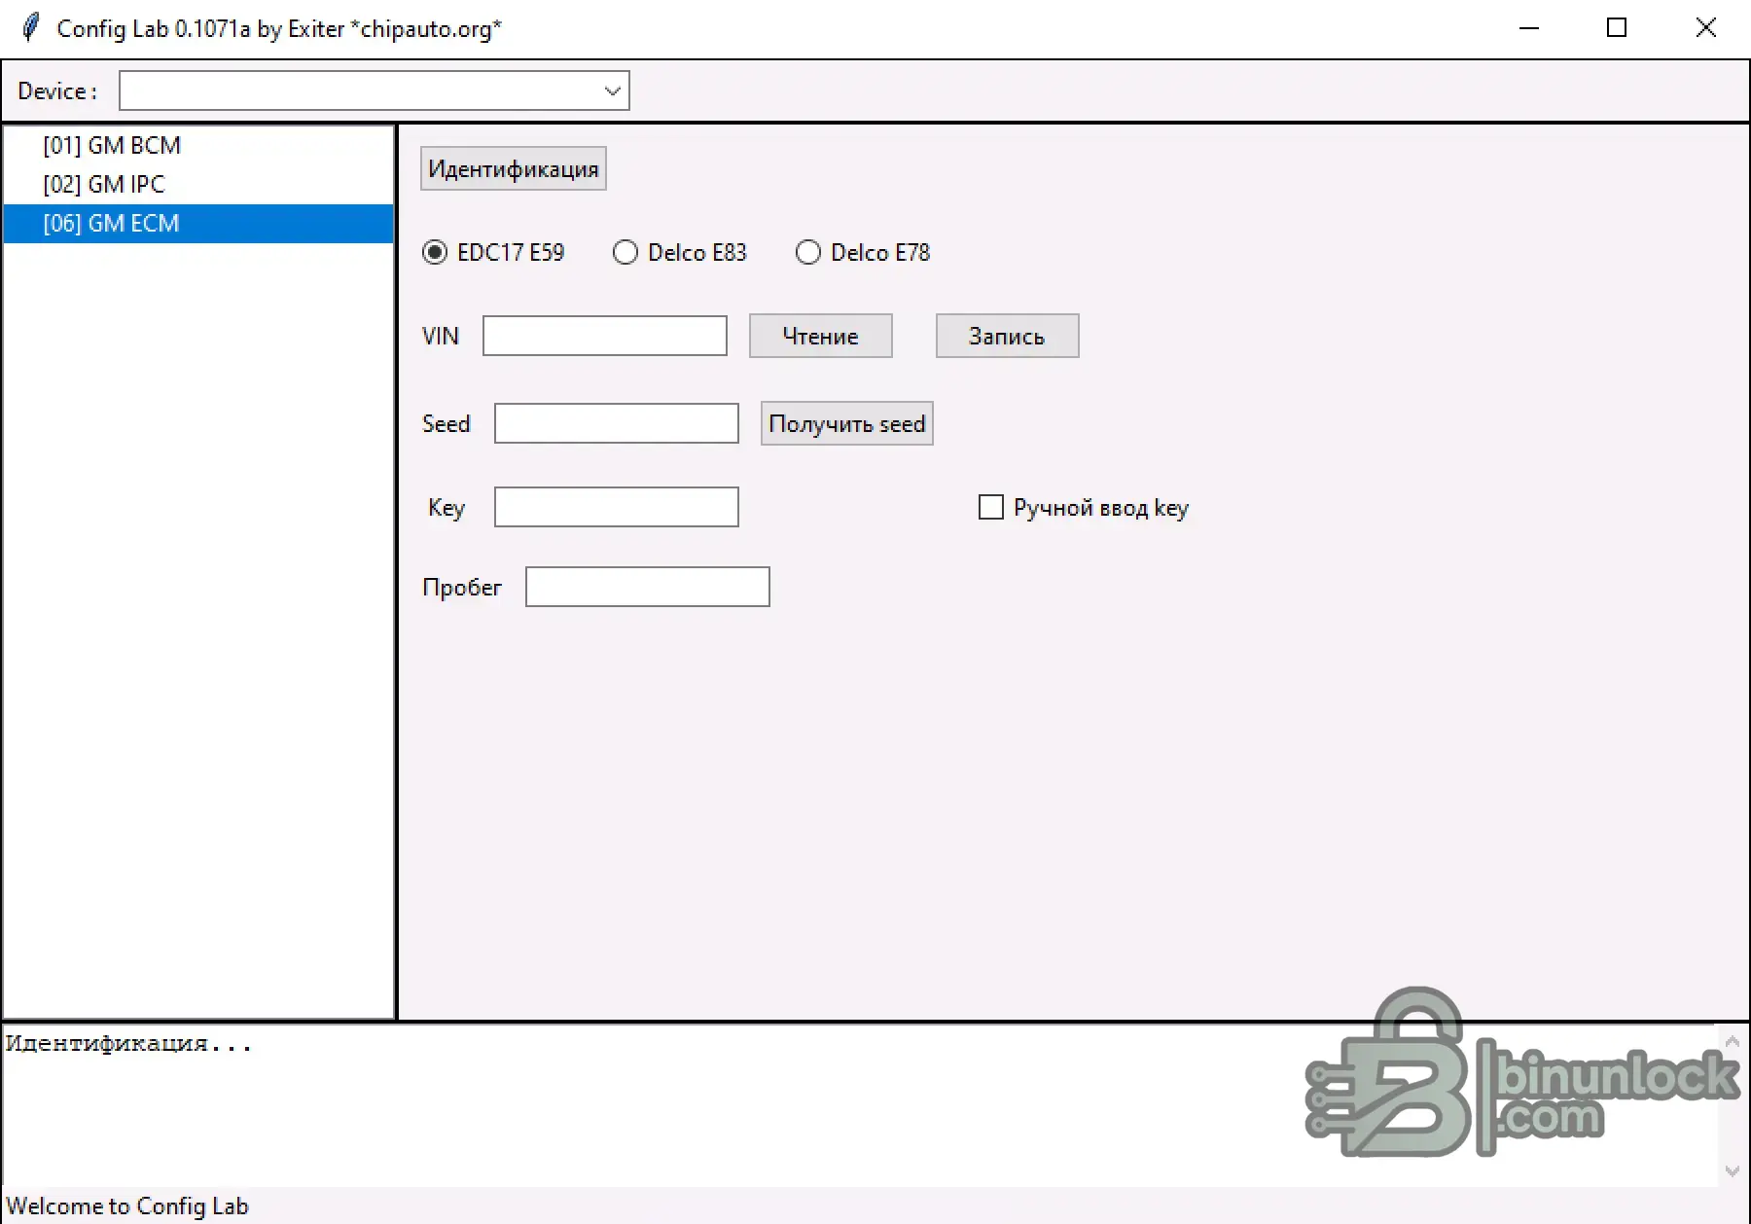Focus the Key input field
1751x1224 pixels.
(x=617, y=507)
